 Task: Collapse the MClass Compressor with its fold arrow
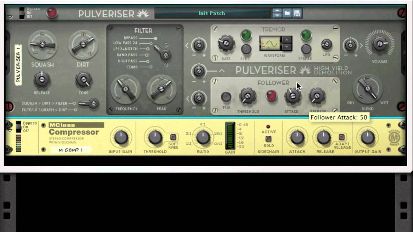(10, 130)
